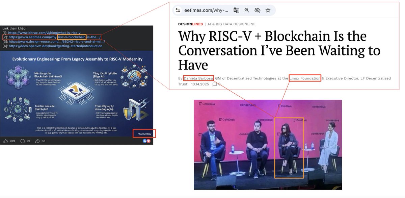Screen dimensions: 405x198
Task: Click the Linux Foundation text in byline
Action: pos(305,78)
